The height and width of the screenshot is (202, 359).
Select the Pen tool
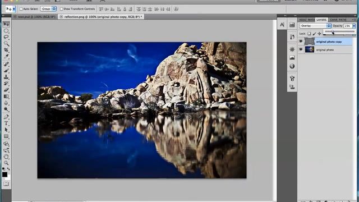click(6, 117)
